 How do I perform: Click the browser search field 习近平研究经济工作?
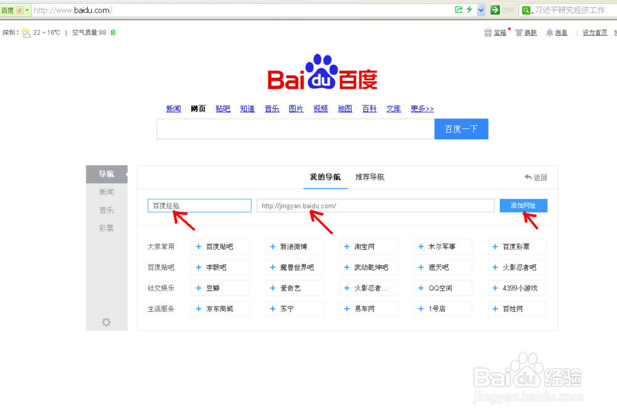click(x=569, y=10)
